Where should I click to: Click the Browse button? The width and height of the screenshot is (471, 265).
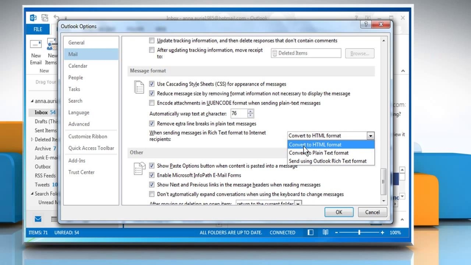(360, 53)
